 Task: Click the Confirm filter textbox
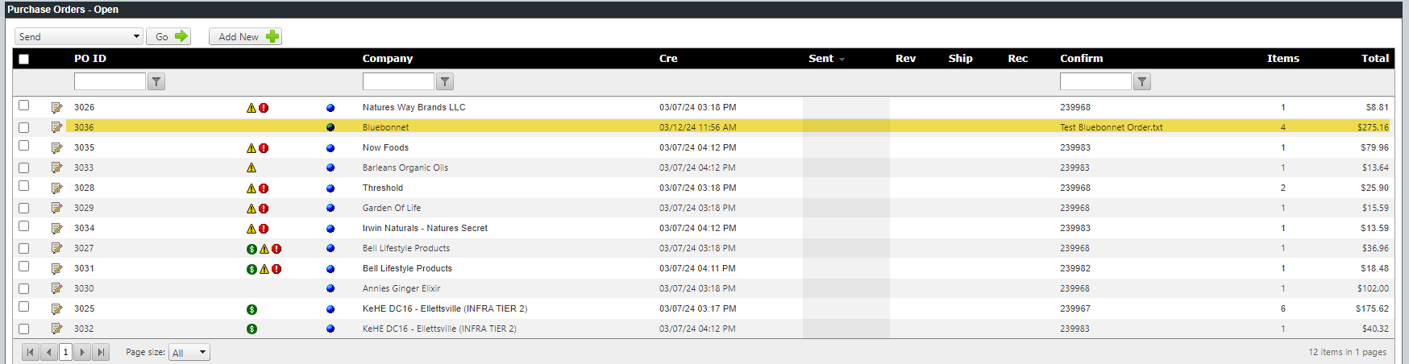click(x=1095, y=81)
